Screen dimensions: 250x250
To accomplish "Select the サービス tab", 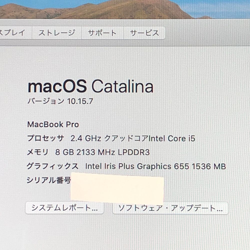I will pyautogui.click(x=144, y=33).
